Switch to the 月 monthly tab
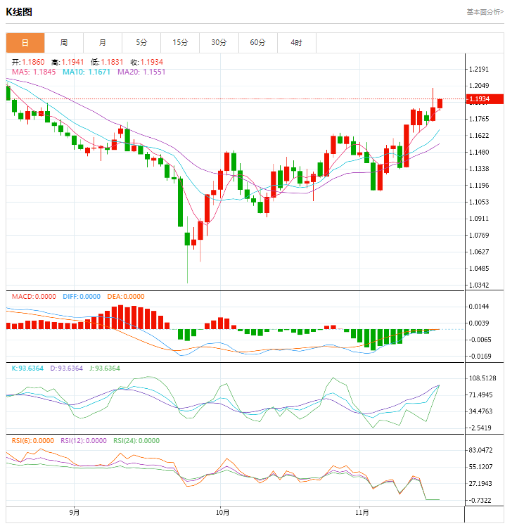This screenshot has width=505, height=526. pos(103,43)
